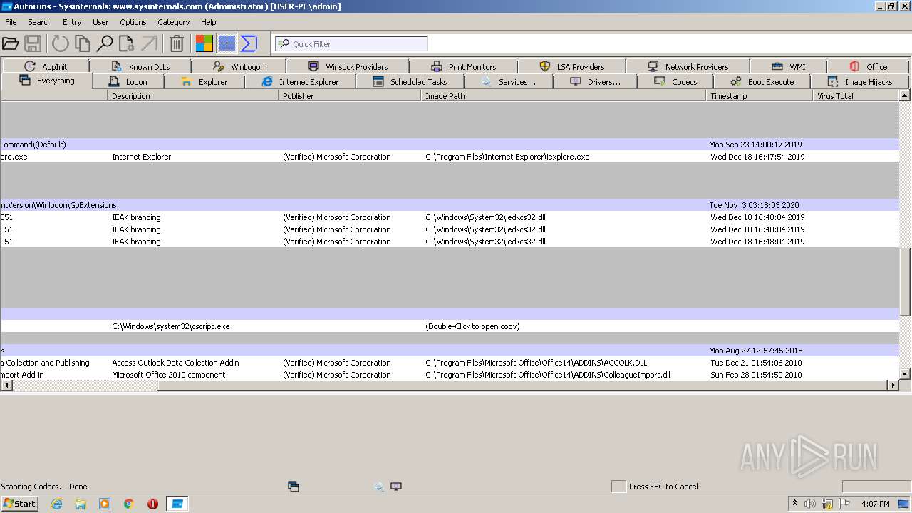The image size is (912, 513).
Task: Switch to the Logon tab
Action: tap(128, 81)
